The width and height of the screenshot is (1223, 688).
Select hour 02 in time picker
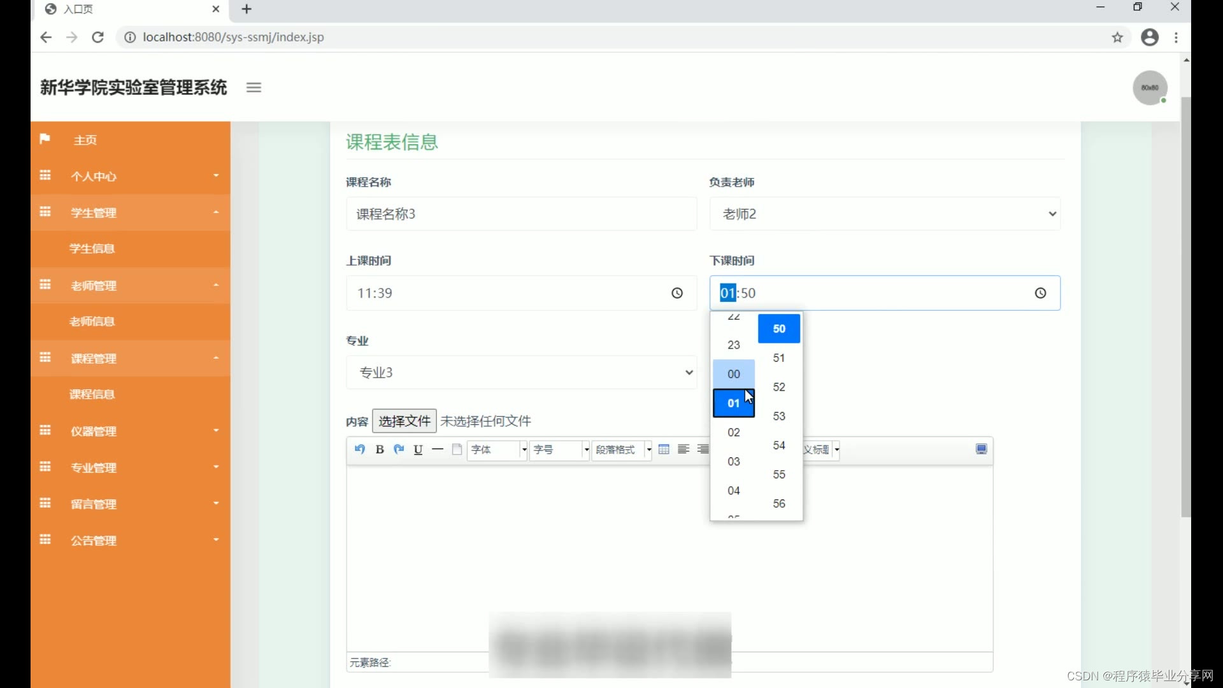coord(734,433)
